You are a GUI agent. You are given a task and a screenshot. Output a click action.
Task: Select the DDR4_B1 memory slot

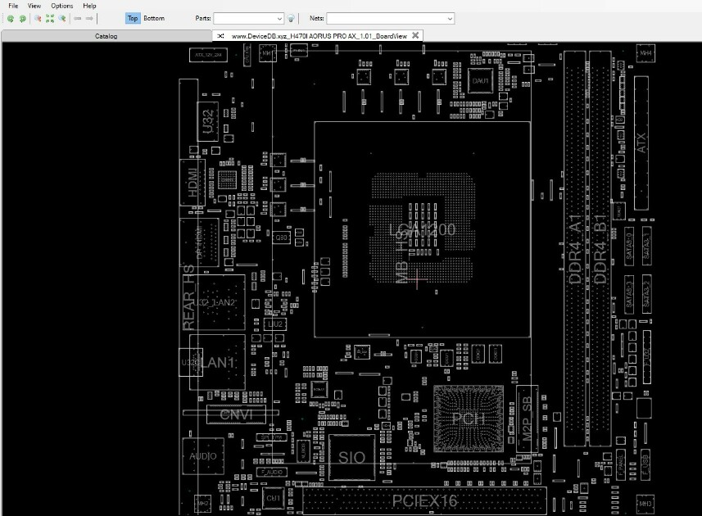pyautogui.click(x=600, y=249)
